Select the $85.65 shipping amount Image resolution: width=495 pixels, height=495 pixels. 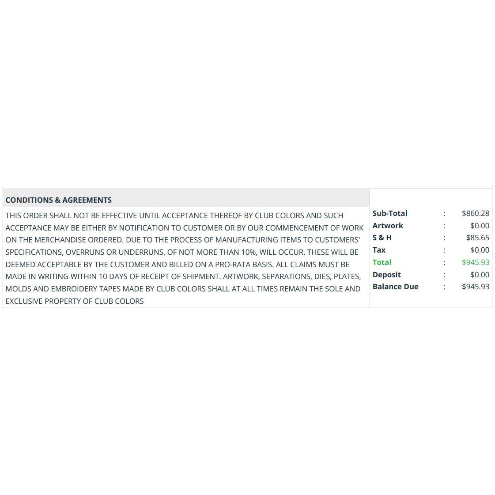pos(477,238)
